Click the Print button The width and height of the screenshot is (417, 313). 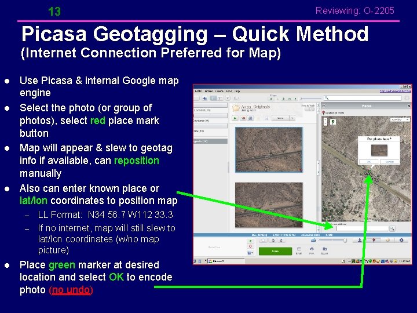312,251
